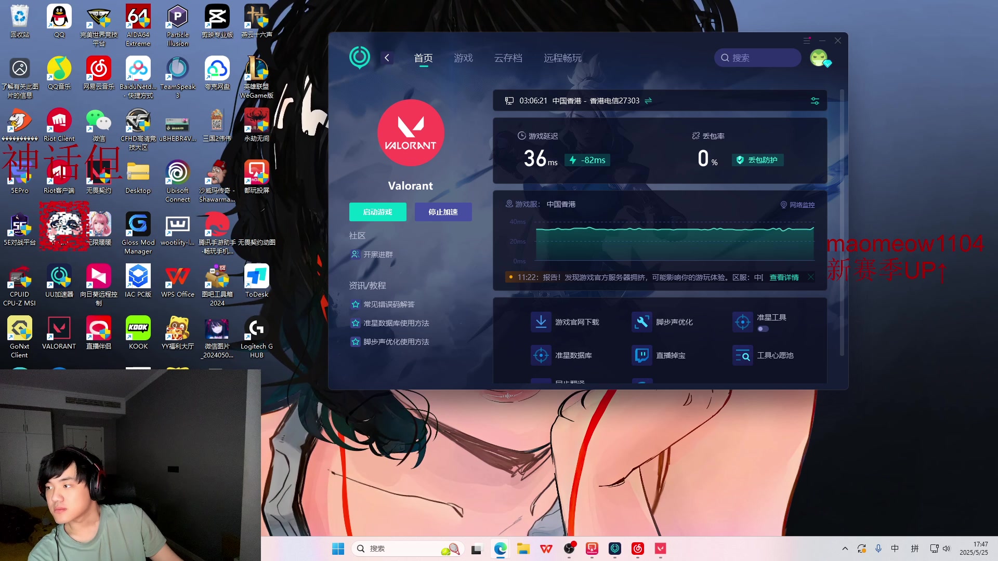
Task: Switch input method via 中 indicator
Action: (895, 549)
